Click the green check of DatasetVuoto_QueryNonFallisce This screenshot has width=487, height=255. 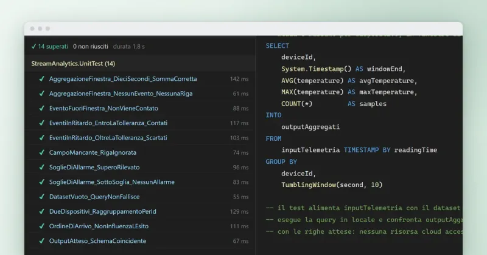41,197
